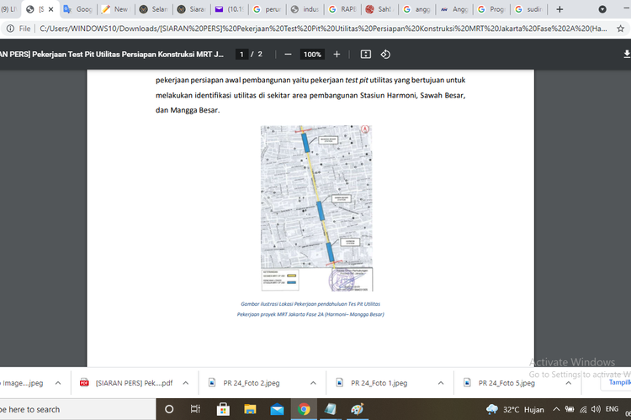Viewport: 631px width, 420px height.
Task: Click the zoom percentage field showing 100%
Action: [312, 54]
